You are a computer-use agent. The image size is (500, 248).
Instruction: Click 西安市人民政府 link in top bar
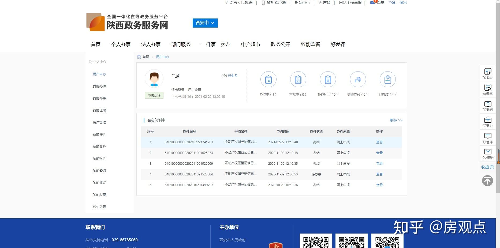coord(239,3)
